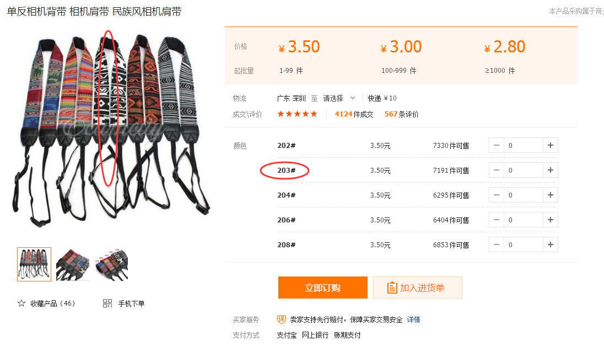Click the star icon to favorite product
Screen dimensions: 604x351
(x=21, y=303)
